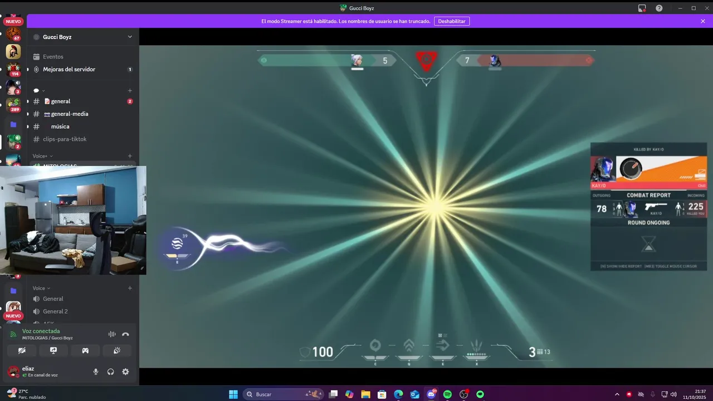The width and height of the screenshot is (713, 401).
Task: Mute the microphone
Action: coord(96,371)
